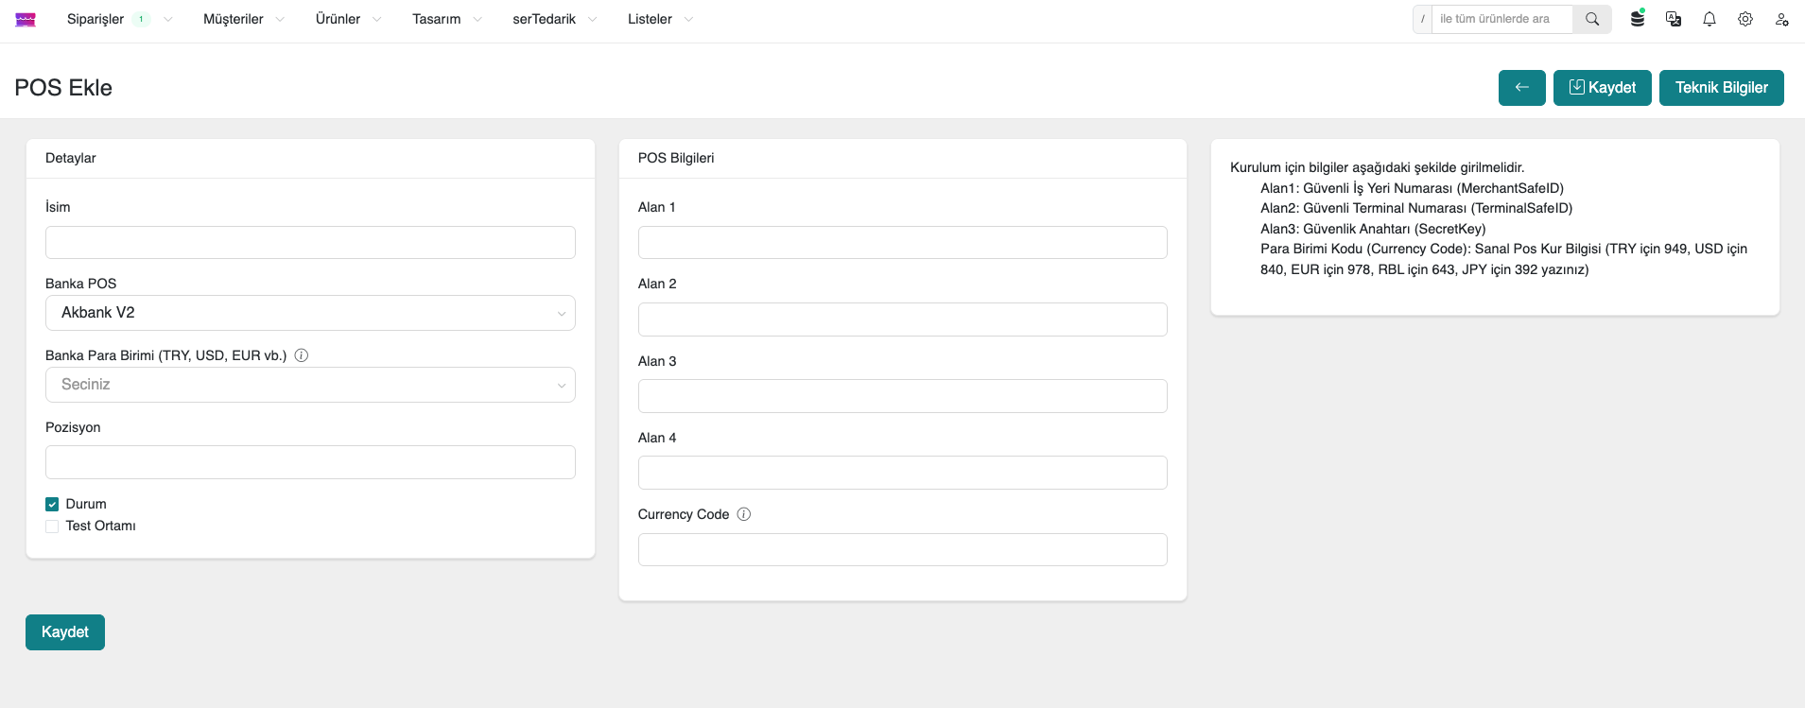Click the info icon beside Currency Code
1805x708 pixels.
pos(744,514)
